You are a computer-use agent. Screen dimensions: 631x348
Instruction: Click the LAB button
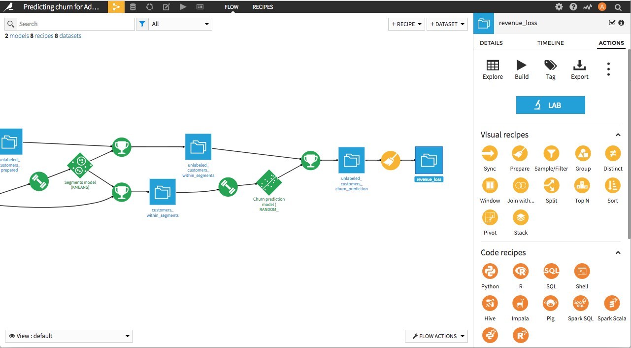coord(550,105)
